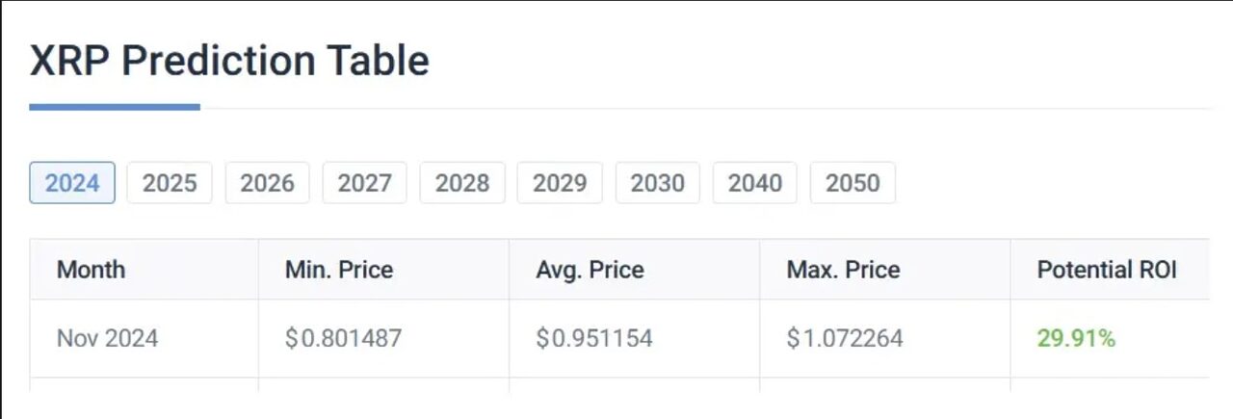1233x419 pixels.
Task: Show predictions for 2027
Action: pos(364,183)
